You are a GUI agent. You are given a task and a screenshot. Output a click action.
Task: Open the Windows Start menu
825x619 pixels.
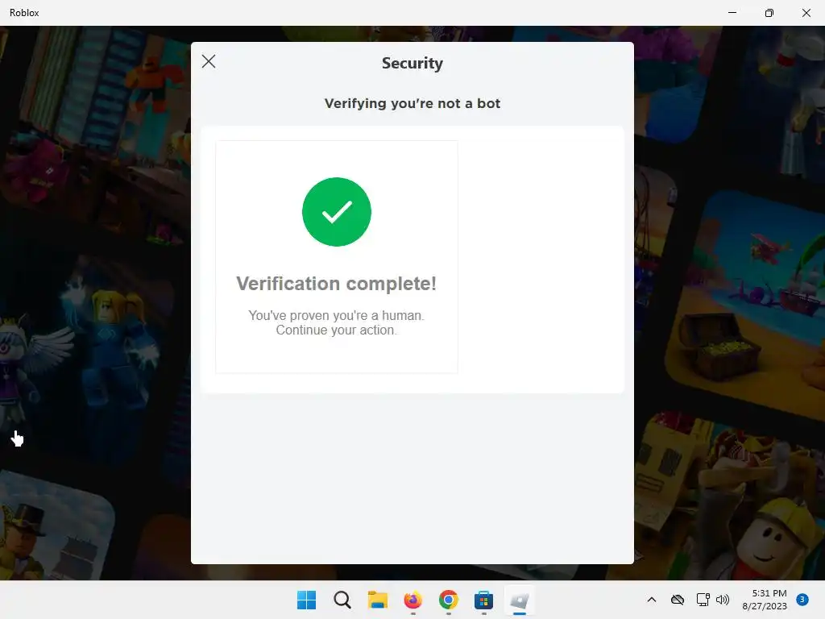coord(306,600)
